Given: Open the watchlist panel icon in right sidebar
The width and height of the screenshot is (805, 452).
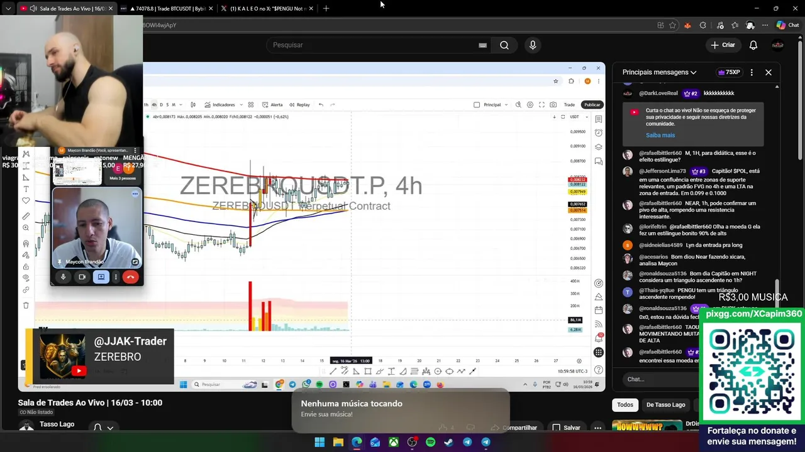Looking at the screenshot, I should point(598,119).
